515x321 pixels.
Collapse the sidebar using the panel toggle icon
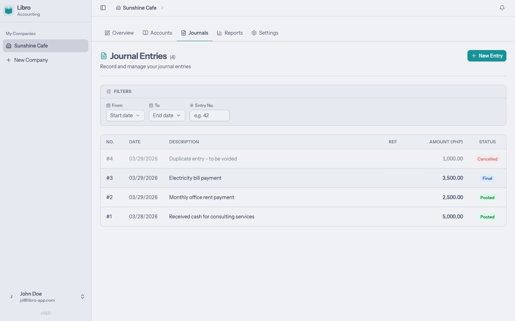coord(103,8)
